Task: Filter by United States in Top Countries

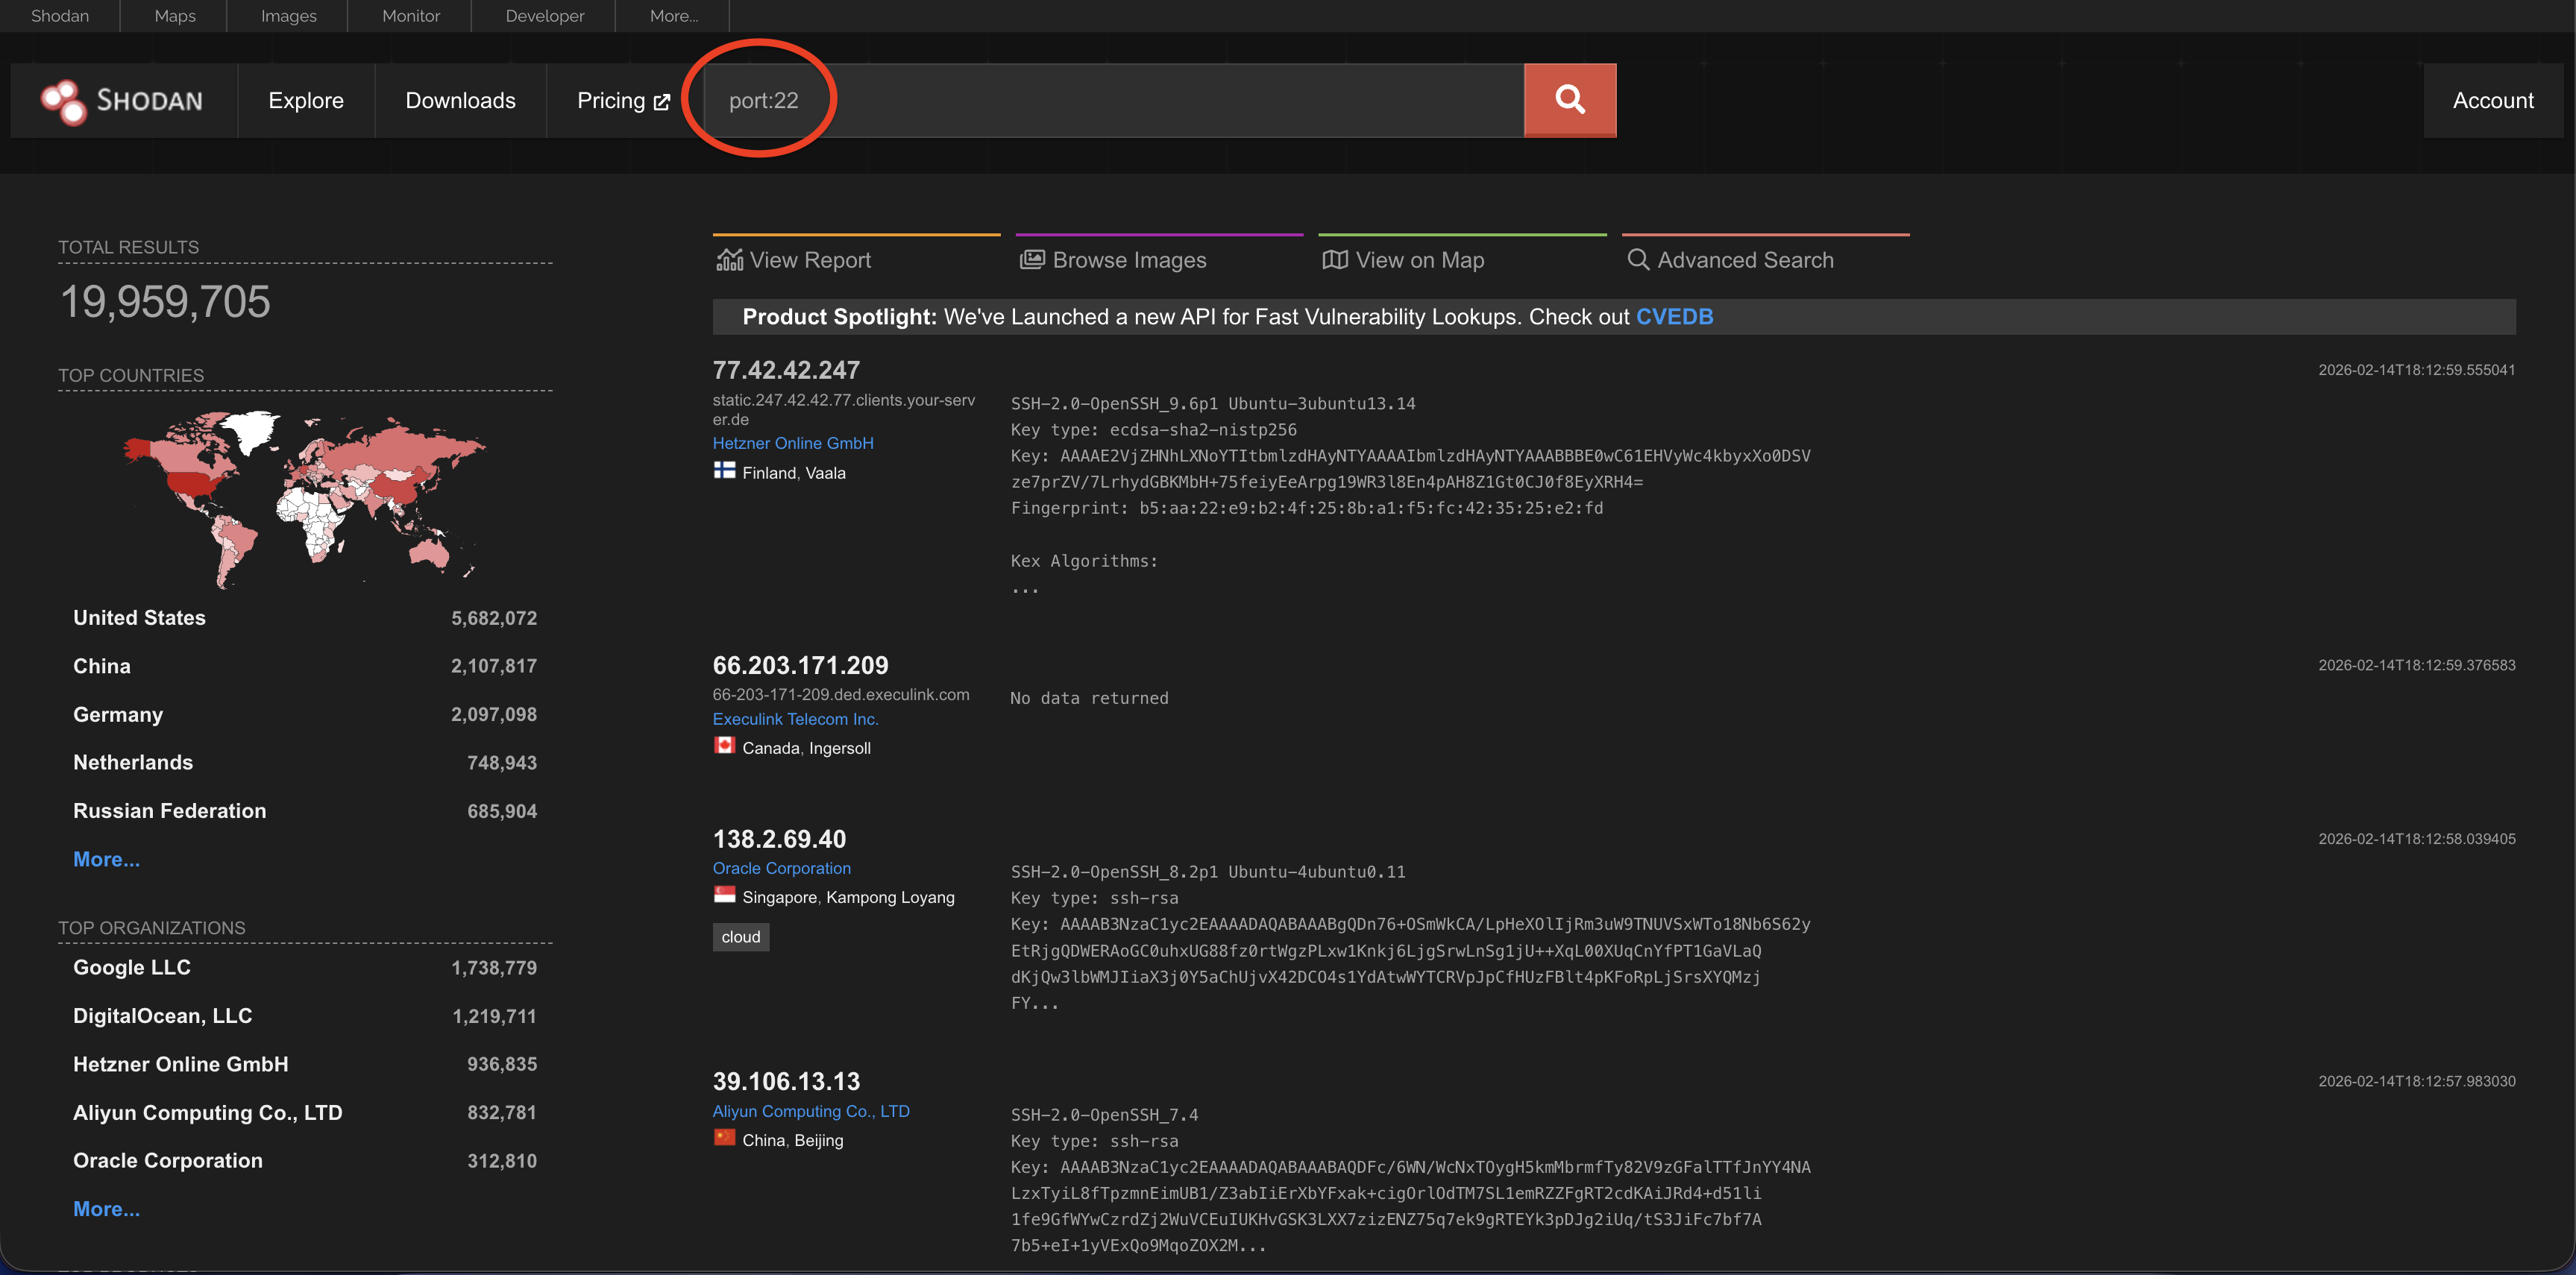Action: pyautogui.click(x=139, y=618)
